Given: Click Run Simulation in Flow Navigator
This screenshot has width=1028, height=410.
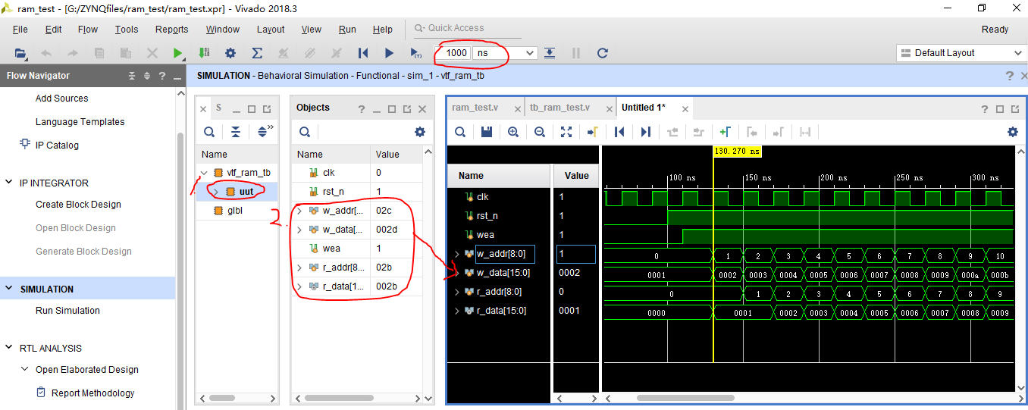Looking at the screenshot, I should coord(67,311).
